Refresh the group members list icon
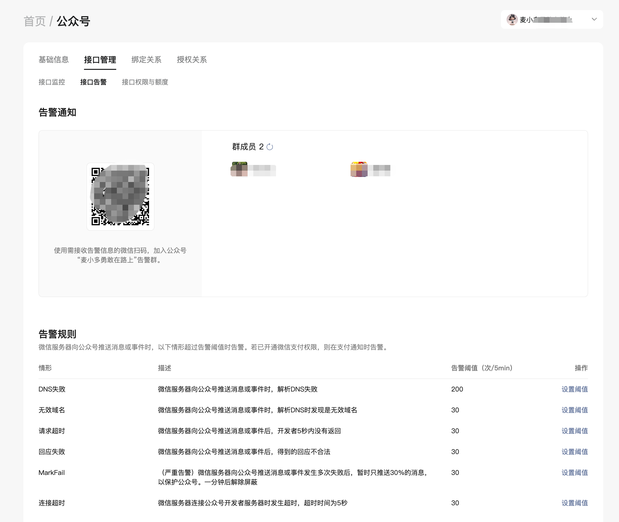Image resolution: width=619 pixels, height=522 pixels. tap(270, 147)
